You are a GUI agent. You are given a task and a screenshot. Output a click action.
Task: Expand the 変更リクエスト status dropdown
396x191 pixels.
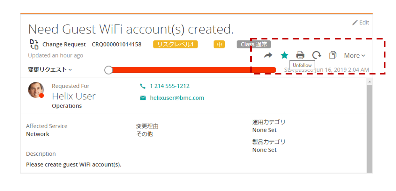[x=50, y=70]
